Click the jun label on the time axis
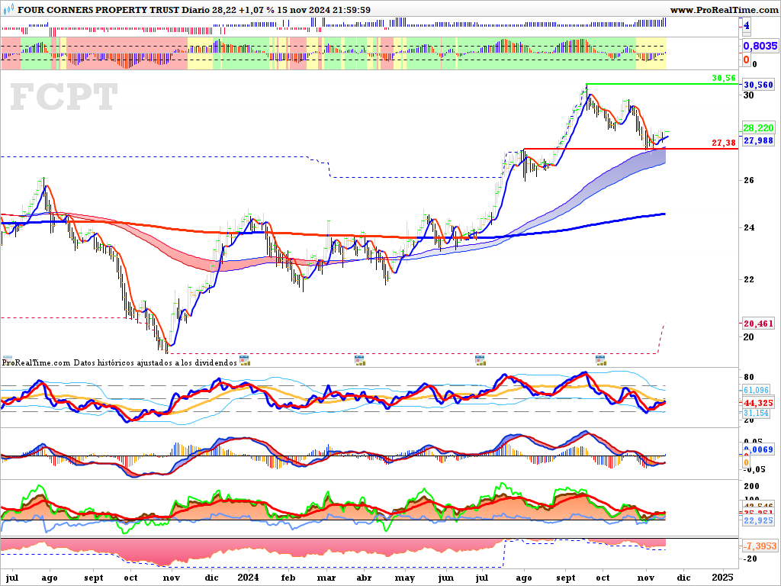Image resolution: width=781 pixels, height=586 pixels. [x=445, y=578]
